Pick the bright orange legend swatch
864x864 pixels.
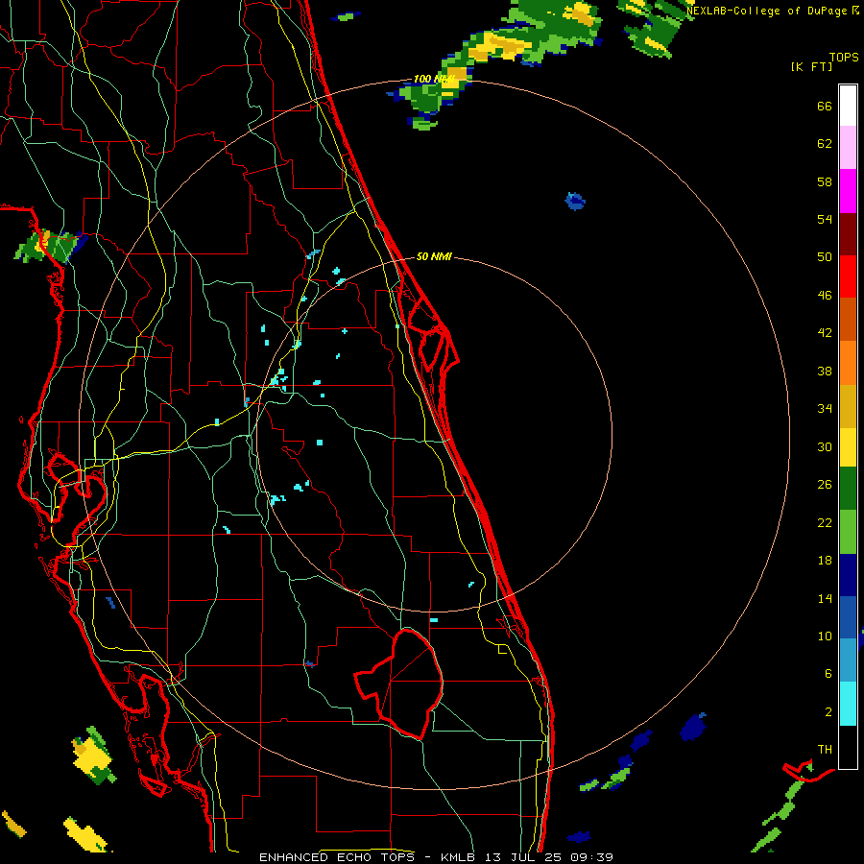pyautogui.click(x=848, y=363)
